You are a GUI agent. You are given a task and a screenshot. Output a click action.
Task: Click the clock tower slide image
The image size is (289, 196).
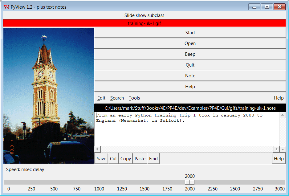48,96
